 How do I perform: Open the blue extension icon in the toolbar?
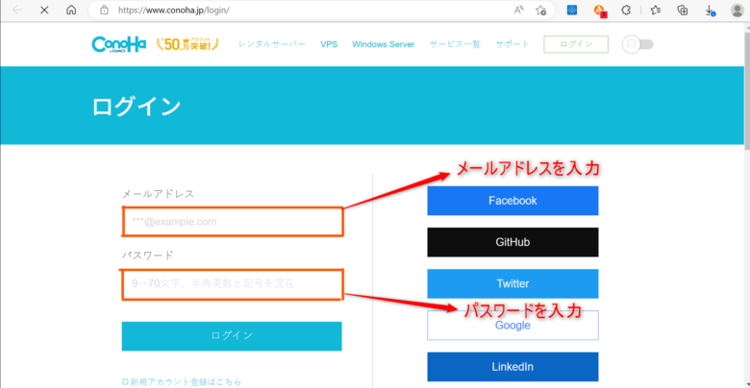pyautogui.click(x=571, y=10)
